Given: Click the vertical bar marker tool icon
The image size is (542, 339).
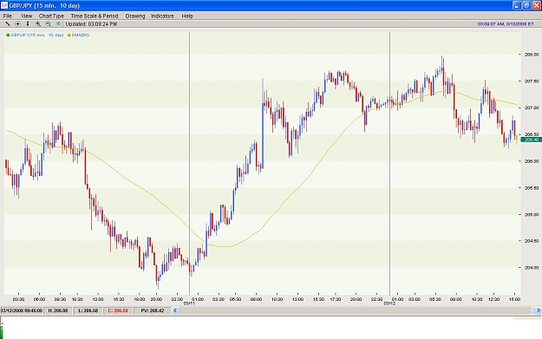Looking at the screenshot, I should (x=28, y=24).
